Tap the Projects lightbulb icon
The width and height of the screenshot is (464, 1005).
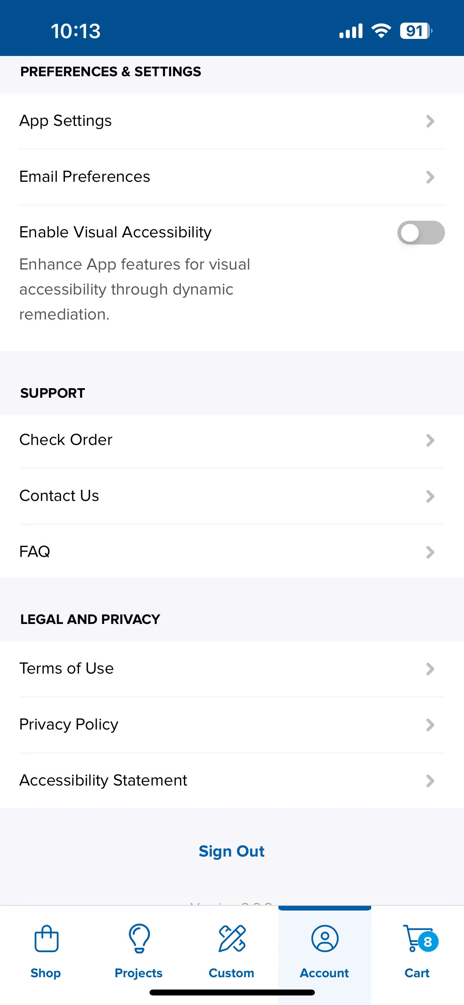pos(139,939)
